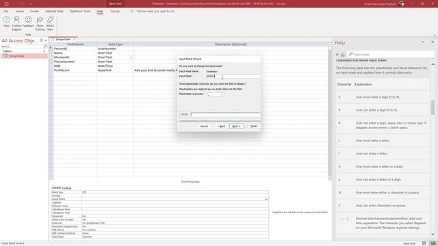Select DesignTable in the navigation pane
The height and width of the screenshot is (246, 438).
pyautogui.click(x=24, y=56)
